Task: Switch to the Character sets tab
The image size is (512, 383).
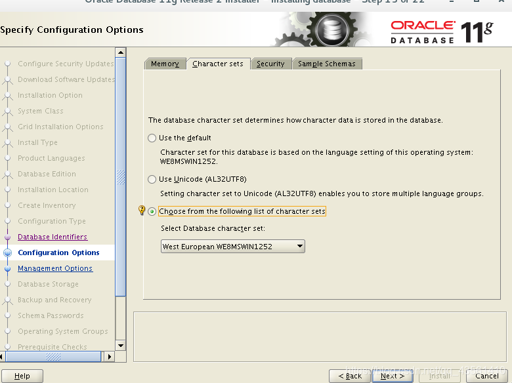Action: tap(218, 64)
